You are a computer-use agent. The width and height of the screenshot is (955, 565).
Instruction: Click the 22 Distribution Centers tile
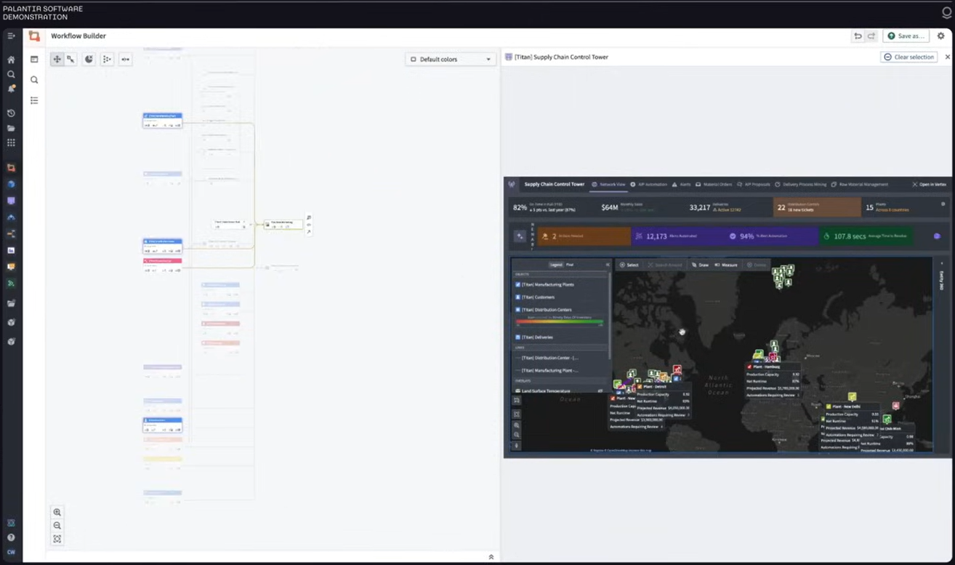[x=817, y=207]
